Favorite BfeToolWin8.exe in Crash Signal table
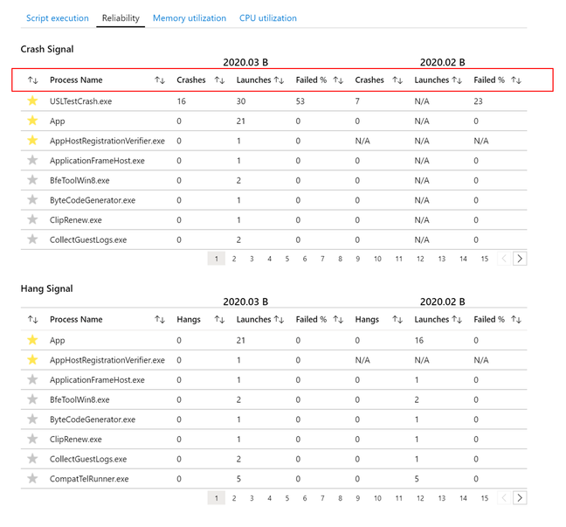Screen dimensions: 566x527 [x=32, y=179]
